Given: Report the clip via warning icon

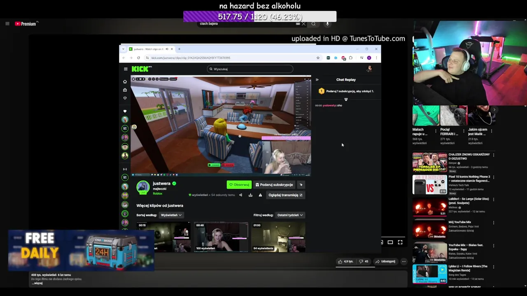Looking at the screenshot, I should (x=260, y=195).
